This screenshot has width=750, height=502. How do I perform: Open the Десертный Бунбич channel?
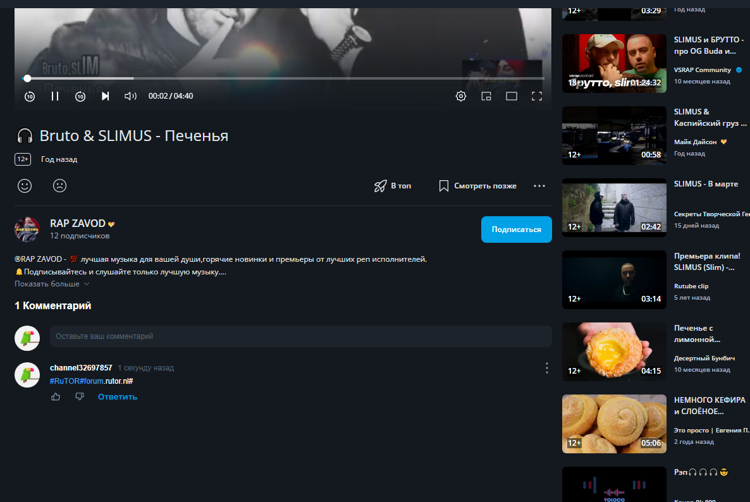click(x=704, y=358)
